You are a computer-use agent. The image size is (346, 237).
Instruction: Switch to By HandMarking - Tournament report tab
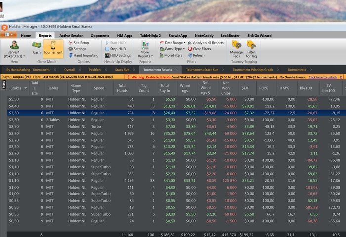point(28,70)
